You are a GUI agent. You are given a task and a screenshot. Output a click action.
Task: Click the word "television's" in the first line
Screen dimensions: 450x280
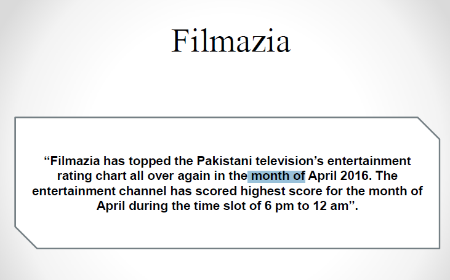coord(289,161)
